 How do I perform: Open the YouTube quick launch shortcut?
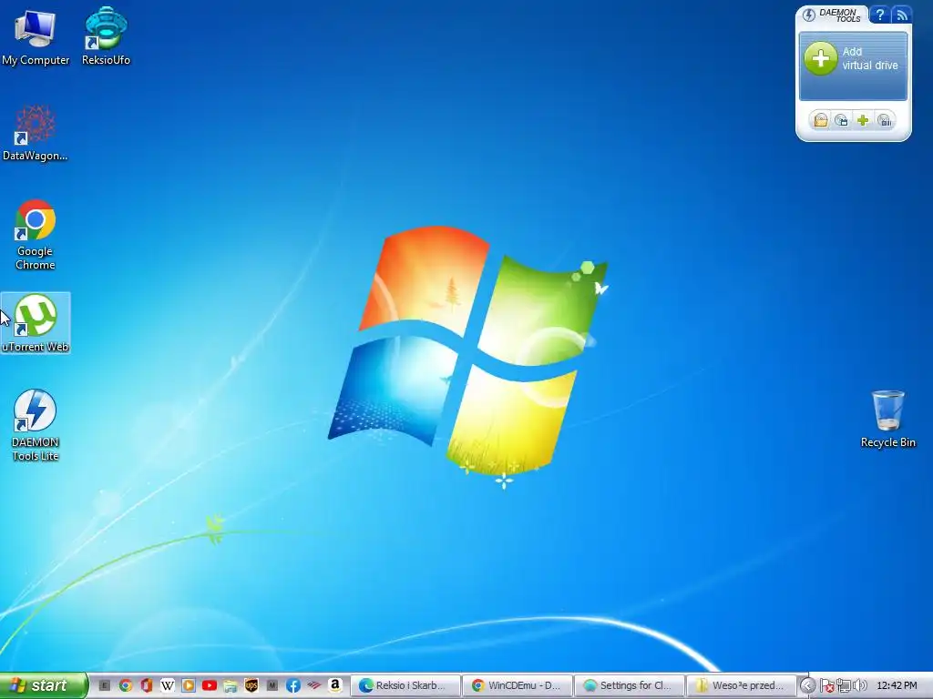click(x=209, y=685)
